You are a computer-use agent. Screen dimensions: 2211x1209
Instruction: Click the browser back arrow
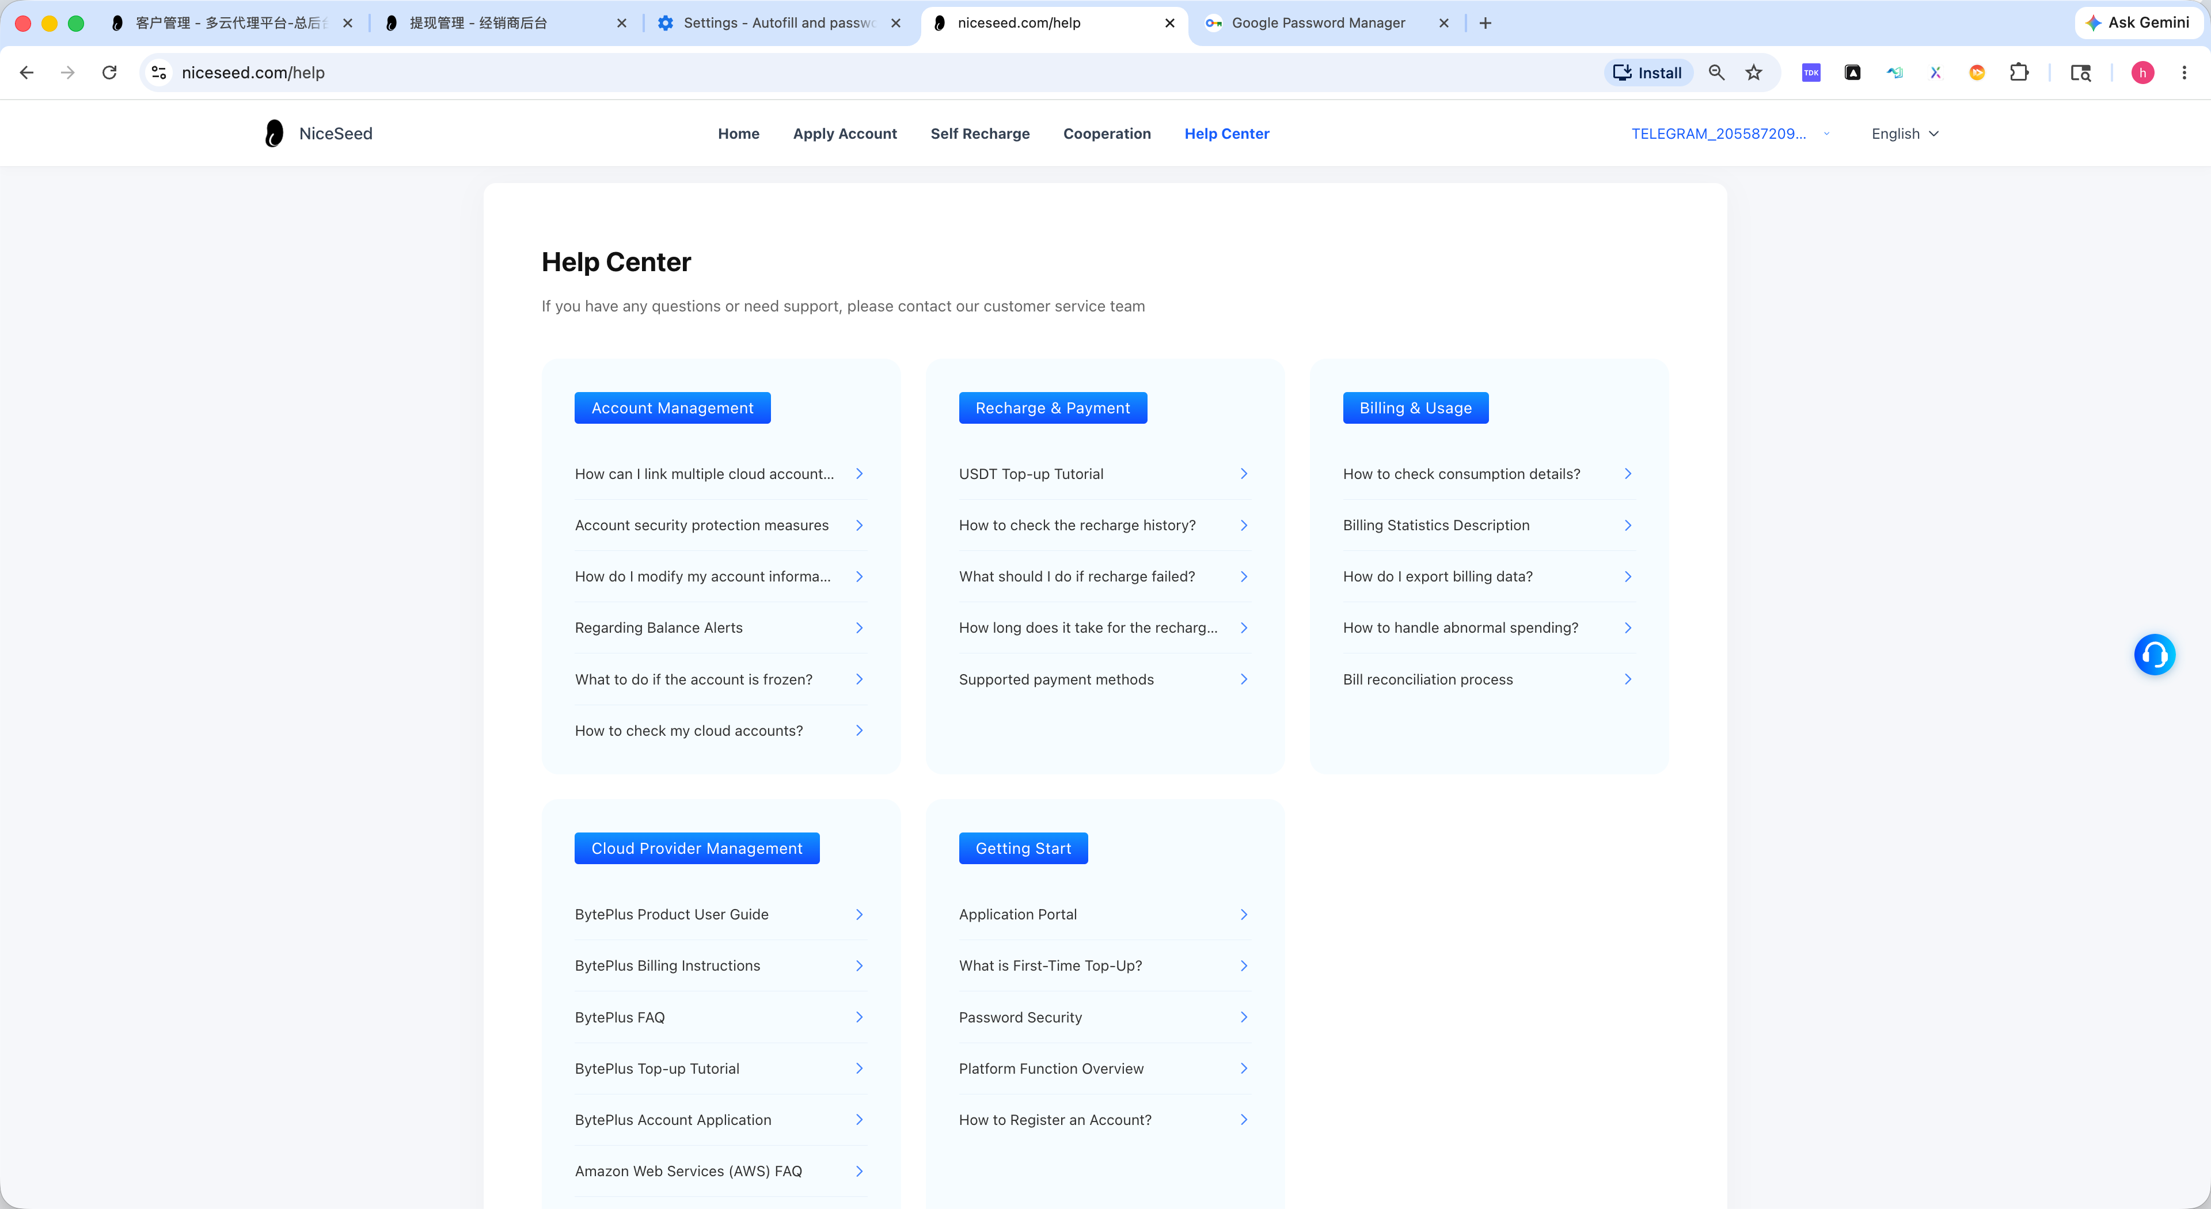point(26,73)
